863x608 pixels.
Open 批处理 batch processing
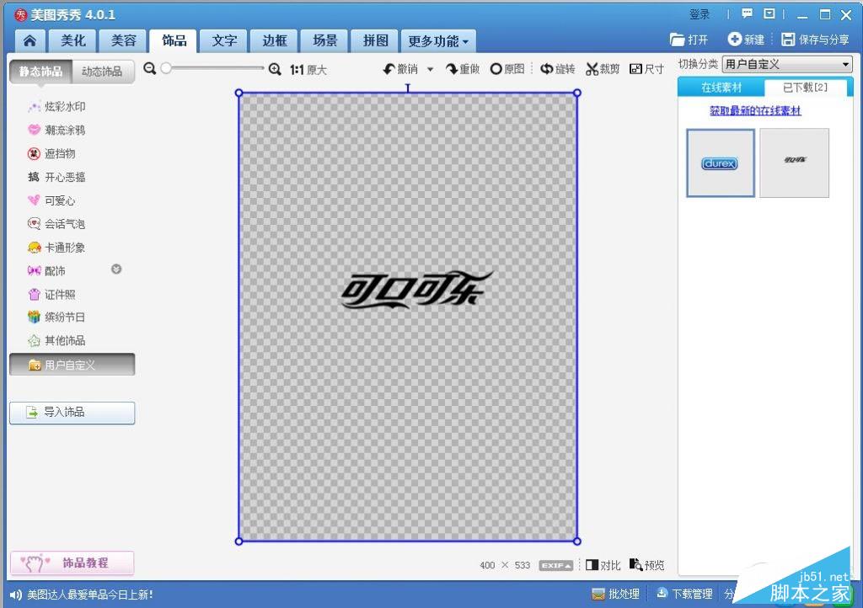point(616,594)
